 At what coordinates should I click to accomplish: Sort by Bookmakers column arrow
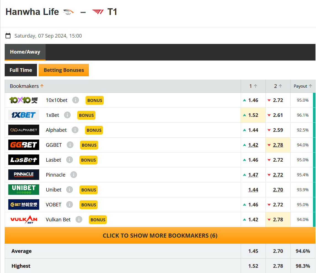[42, 86]
